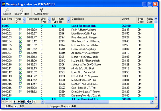Click the Search magnifier toolbar button
161x111 pixels.
pyautogui.click(x=7, y=12)
